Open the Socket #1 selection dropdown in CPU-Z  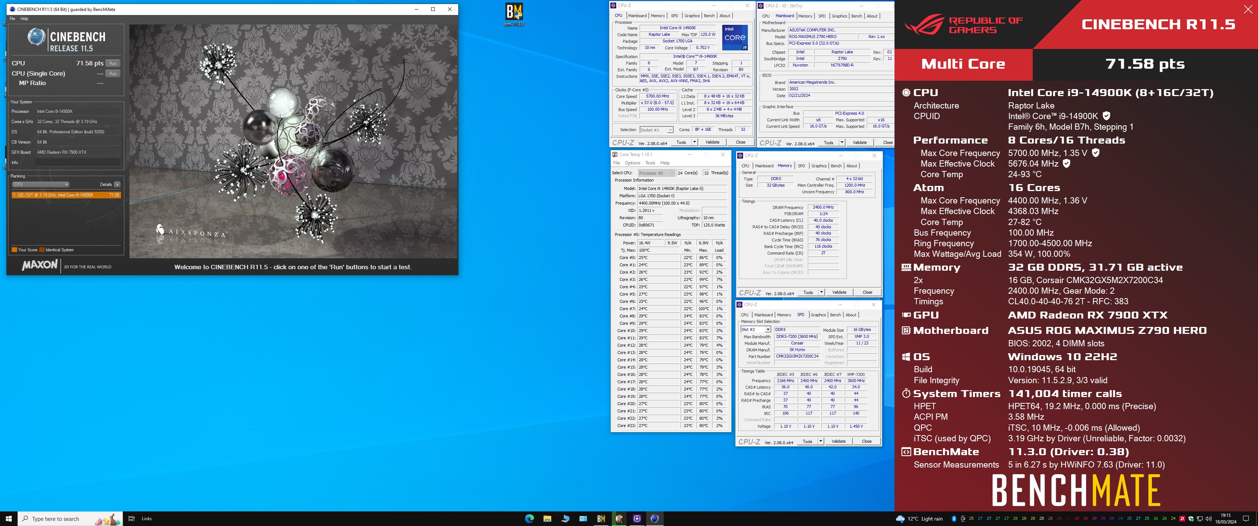pyautogui.click(x=656, y=130)
